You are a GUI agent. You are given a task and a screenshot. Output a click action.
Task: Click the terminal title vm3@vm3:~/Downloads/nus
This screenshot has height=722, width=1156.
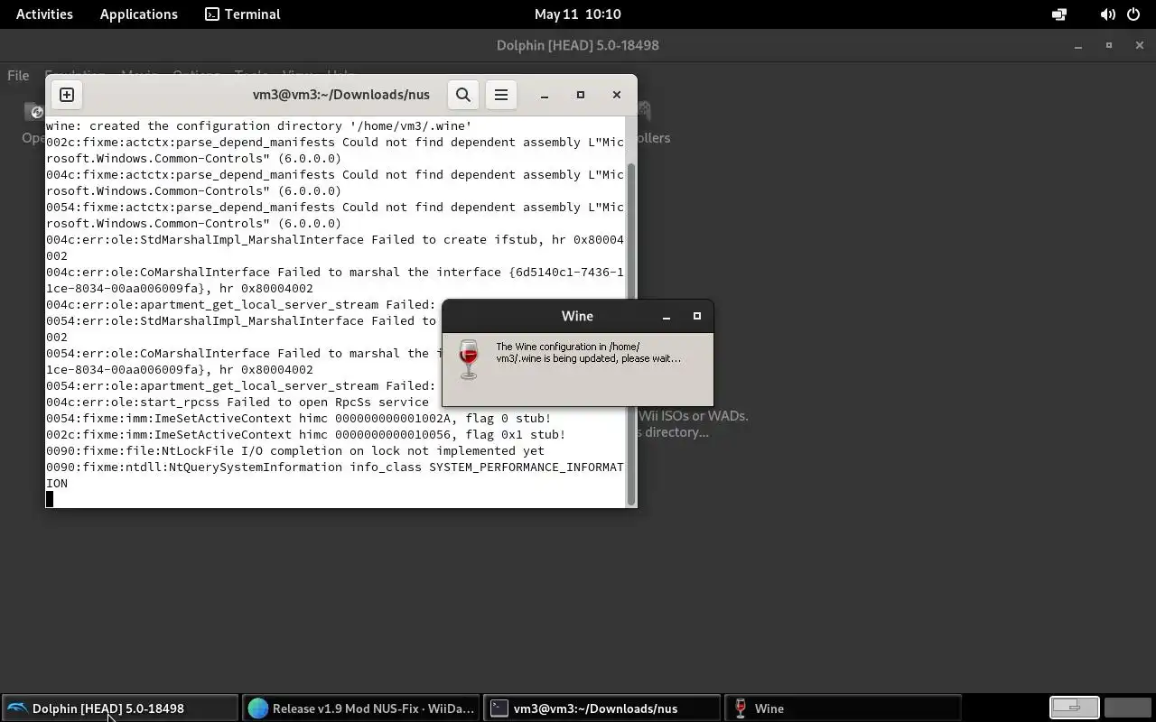(x=341, y=95)
